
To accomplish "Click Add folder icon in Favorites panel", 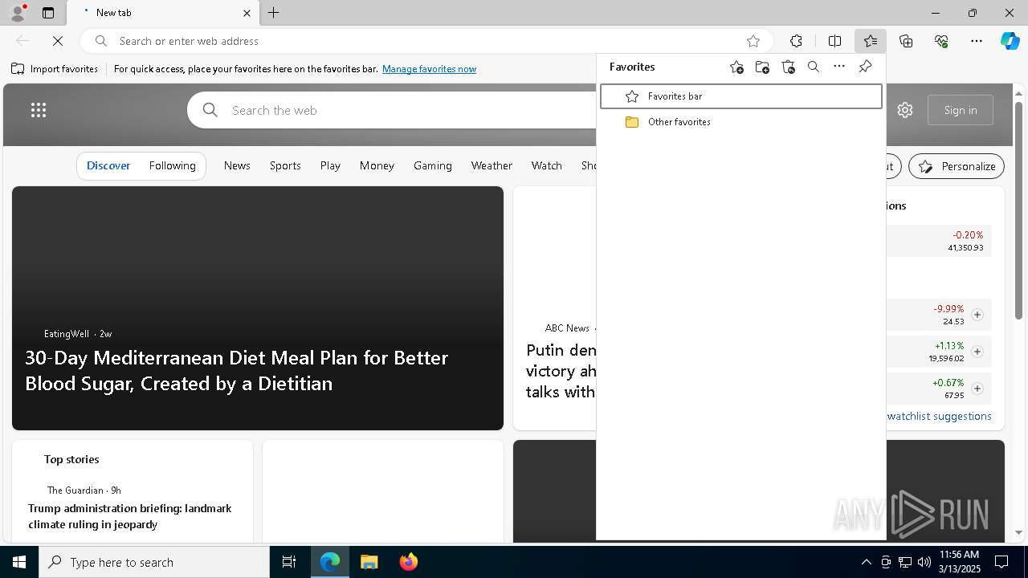I will (762, 67).
